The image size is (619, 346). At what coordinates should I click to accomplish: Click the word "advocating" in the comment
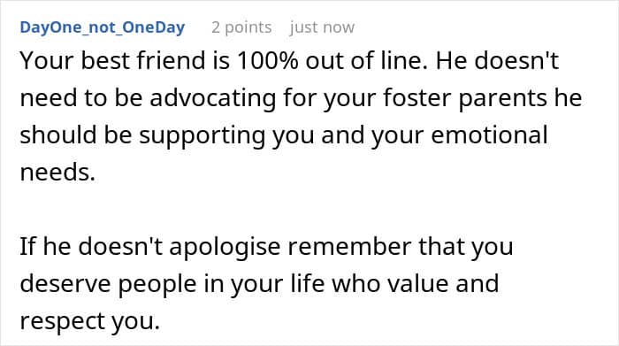[x=212, y=99]
